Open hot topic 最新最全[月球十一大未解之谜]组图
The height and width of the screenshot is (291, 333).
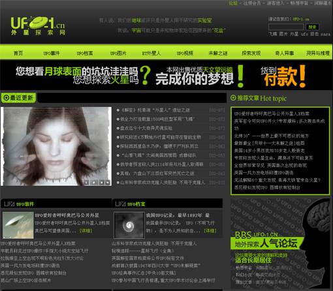point(269,143)
